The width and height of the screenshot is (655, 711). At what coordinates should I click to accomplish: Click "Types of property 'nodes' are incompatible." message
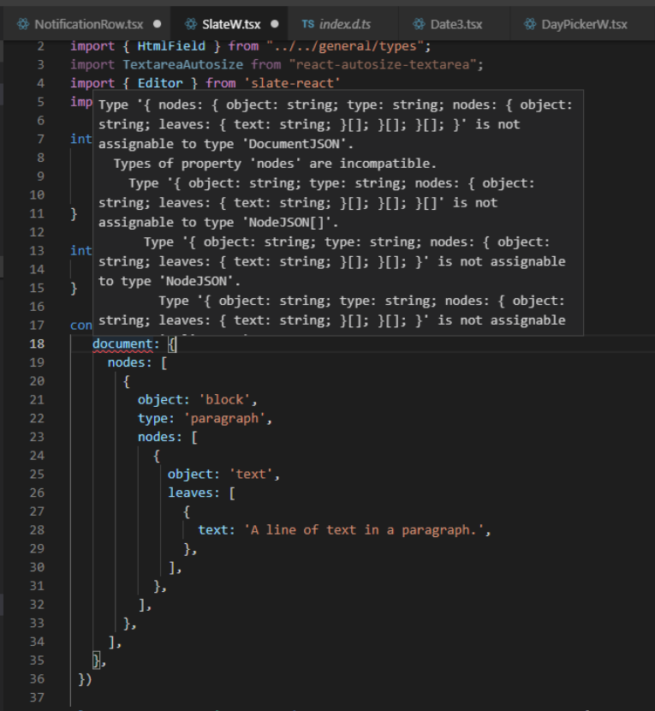[275, 164]
